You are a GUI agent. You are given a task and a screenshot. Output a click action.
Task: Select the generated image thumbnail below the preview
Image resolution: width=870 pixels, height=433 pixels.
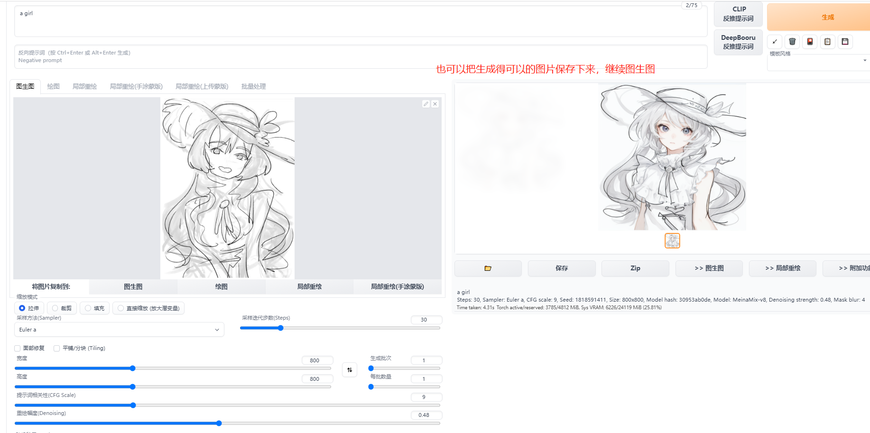click(x=672, y=240)
